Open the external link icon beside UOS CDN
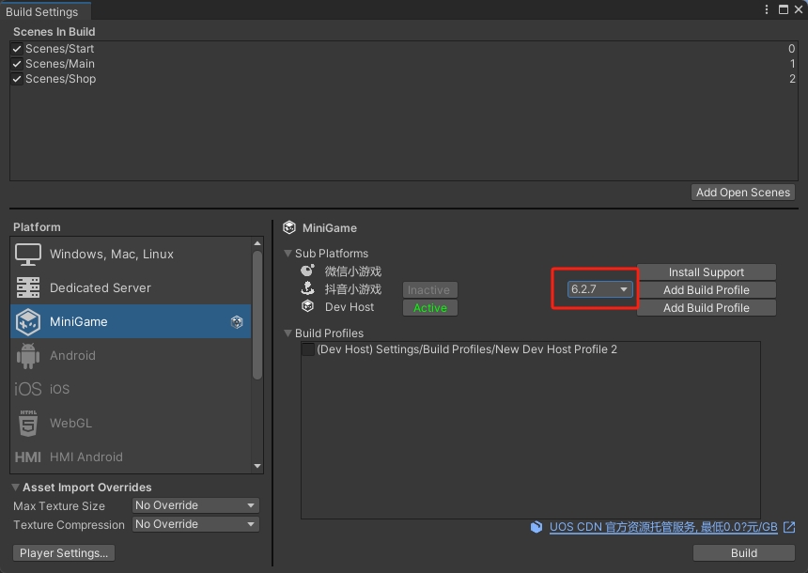 pos(789,527)
